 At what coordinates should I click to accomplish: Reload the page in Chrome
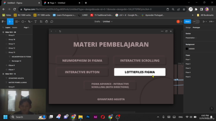(15, 9)
